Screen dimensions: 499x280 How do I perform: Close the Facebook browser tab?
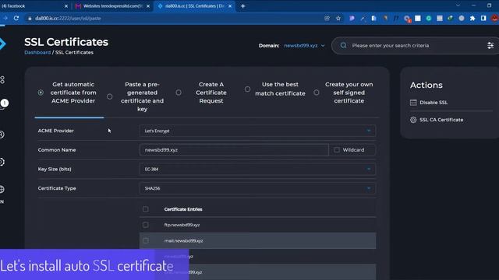[x=66, y=6]
